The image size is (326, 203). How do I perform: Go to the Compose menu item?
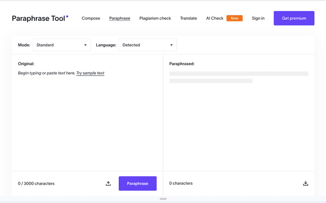[91, 18]
